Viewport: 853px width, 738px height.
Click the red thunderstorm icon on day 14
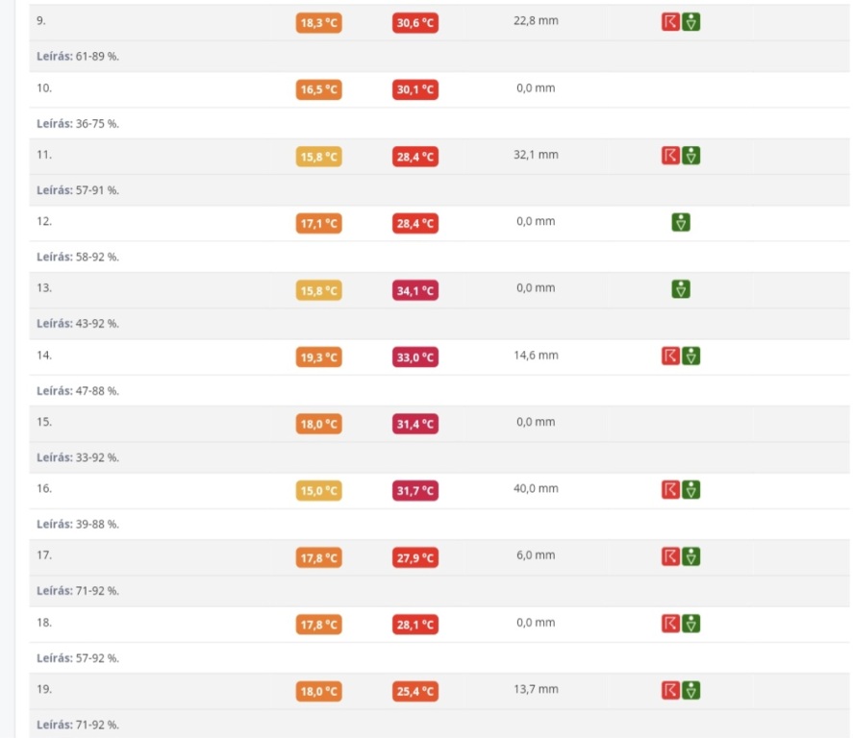[670, 357]
